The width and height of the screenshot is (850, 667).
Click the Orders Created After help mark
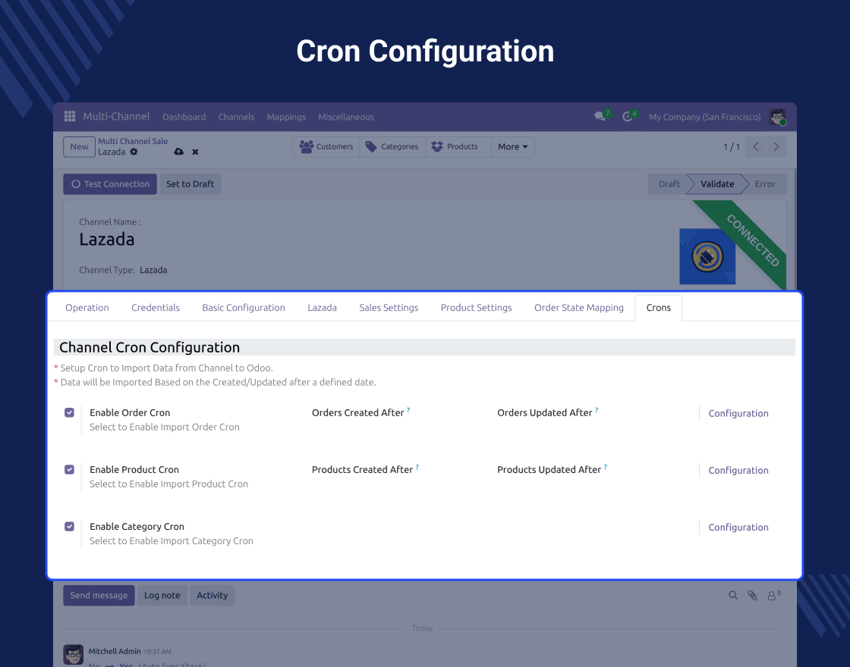coord(408,410)
